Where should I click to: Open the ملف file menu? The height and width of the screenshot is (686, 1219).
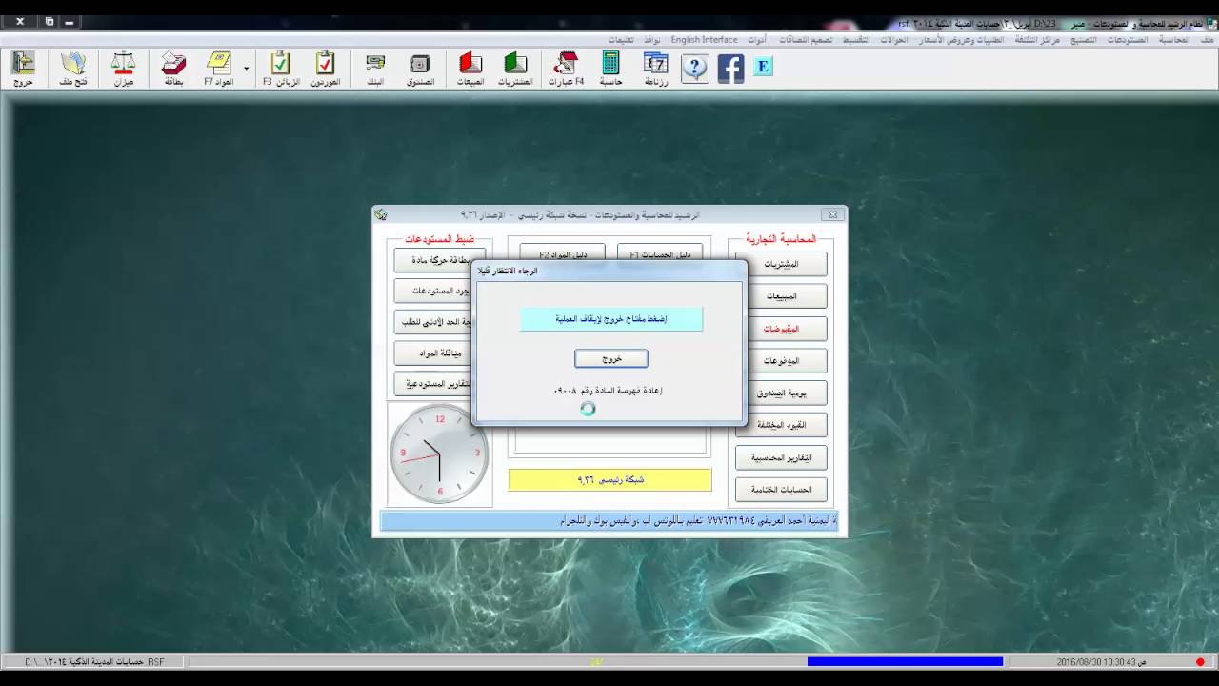(x=1208, y=40)
